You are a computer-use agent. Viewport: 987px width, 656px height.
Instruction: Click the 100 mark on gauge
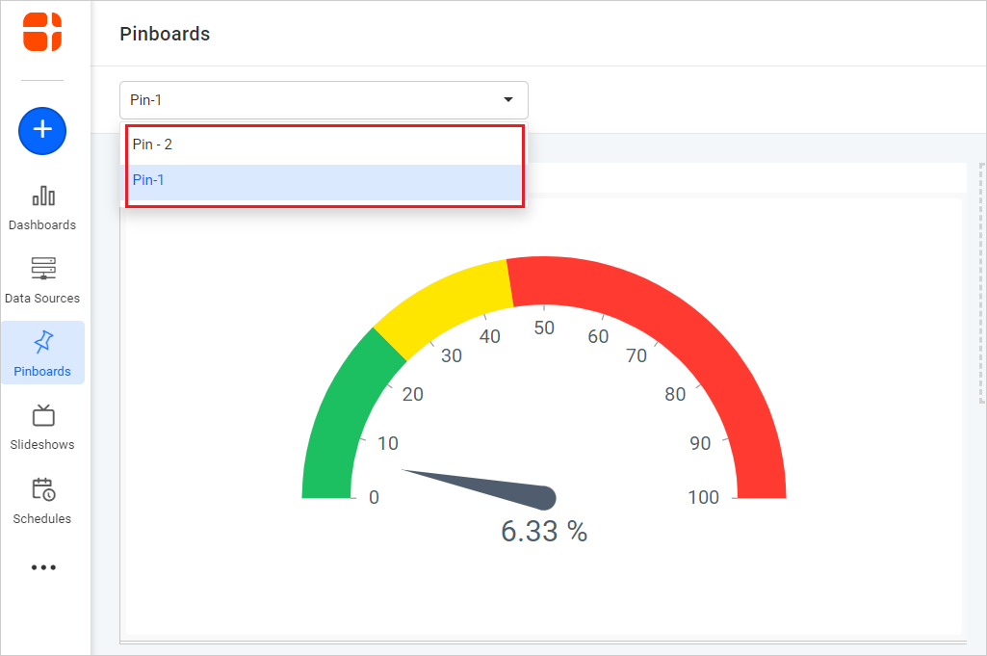704,497
